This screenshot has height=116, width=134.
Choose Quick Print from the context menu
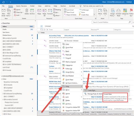click(72, 47)
